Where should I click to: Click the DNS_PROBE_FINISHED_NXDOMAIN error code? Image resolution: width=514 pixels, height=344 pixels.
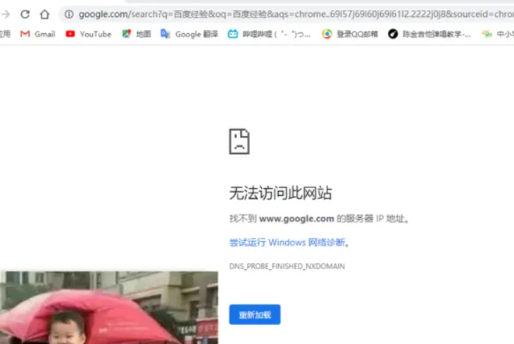(287, 266)
